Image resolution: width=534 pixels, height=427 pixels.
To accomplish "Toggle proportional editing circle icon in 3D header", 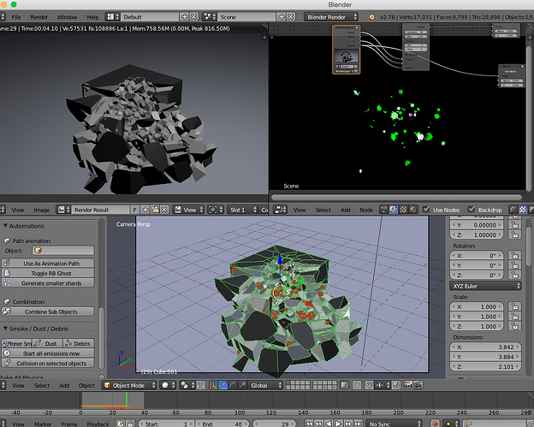I will [357, 385].
